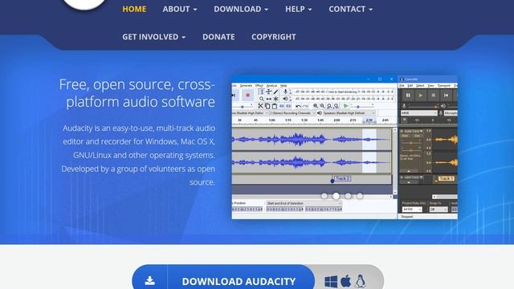Expand the HELP navigation dropdown
514x289 pixels.
pyautogui.click(x=298, y=9)
